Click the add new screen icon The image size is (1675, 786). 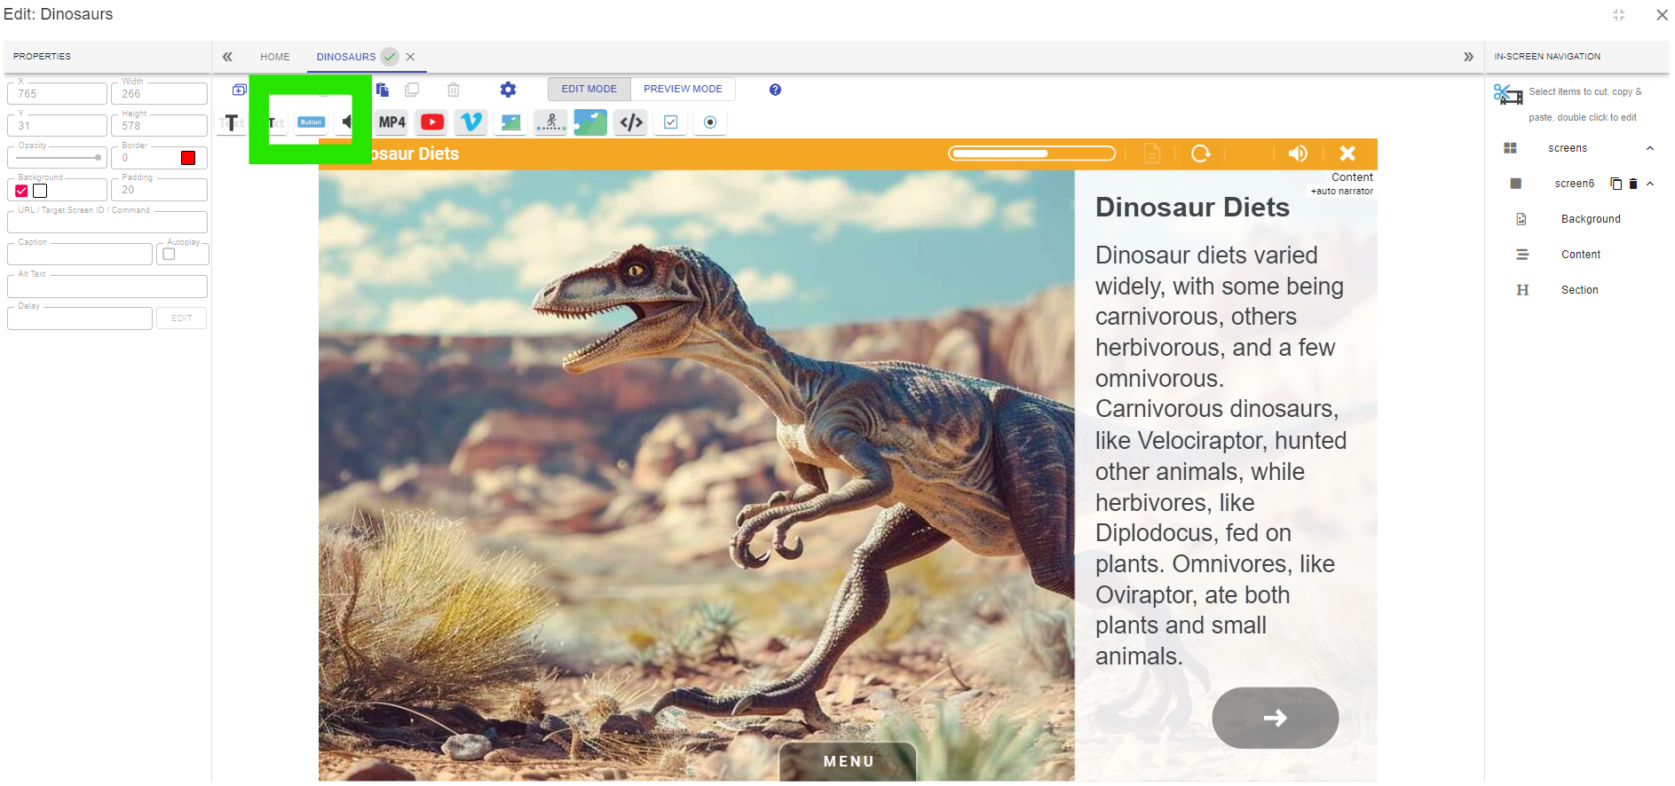point(239,90)
